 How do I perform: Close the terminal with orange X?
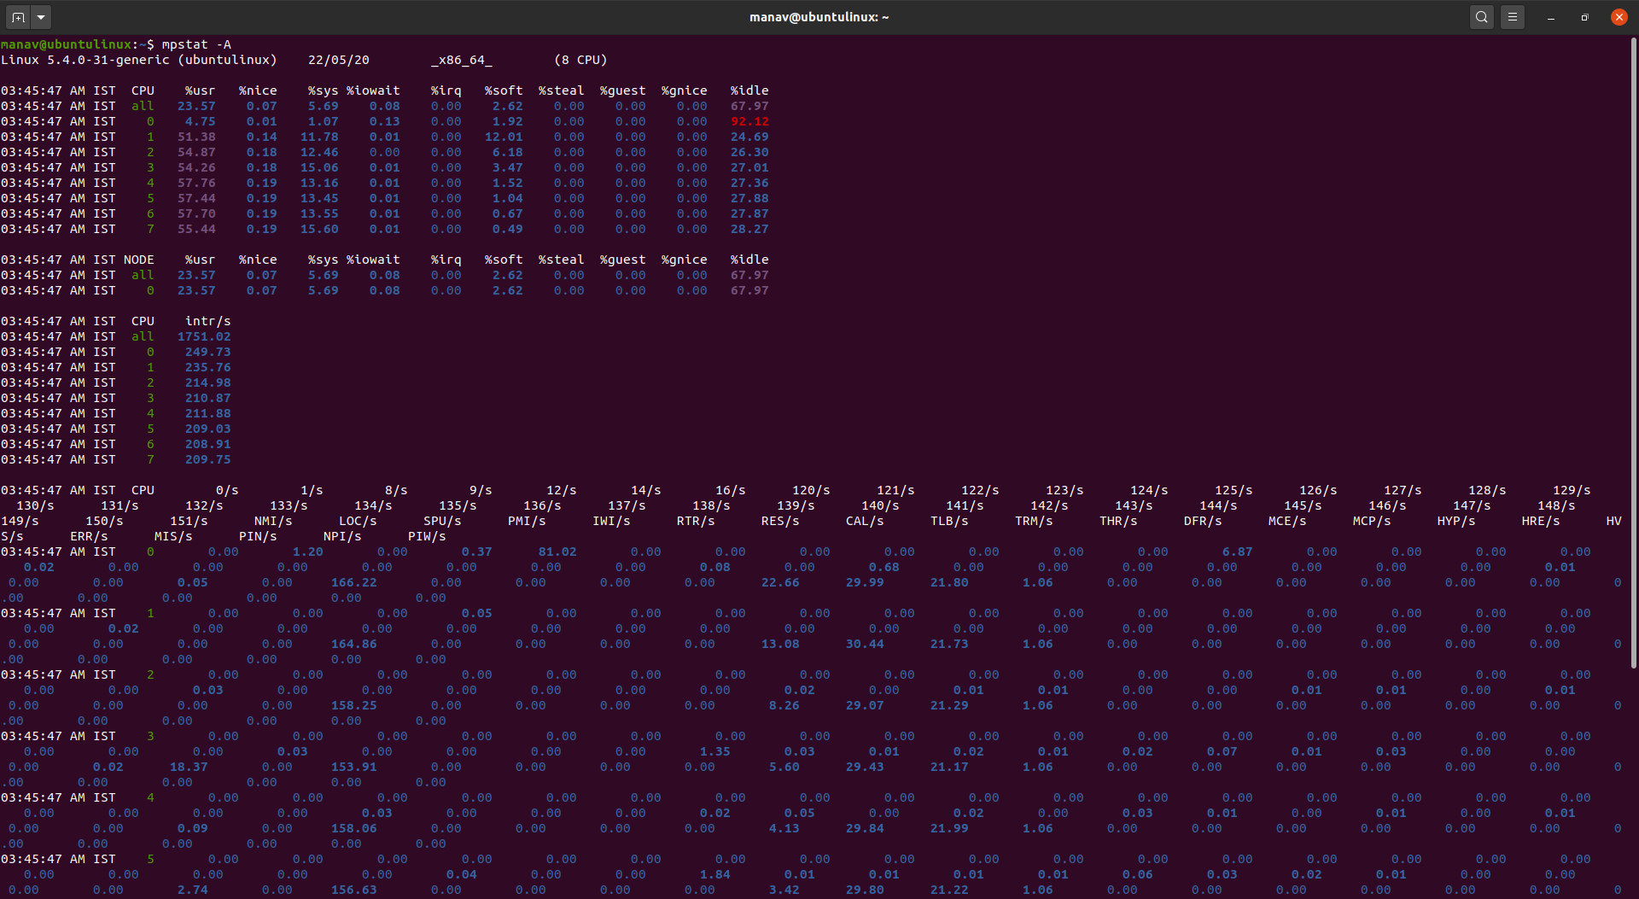pos(1619,17)
